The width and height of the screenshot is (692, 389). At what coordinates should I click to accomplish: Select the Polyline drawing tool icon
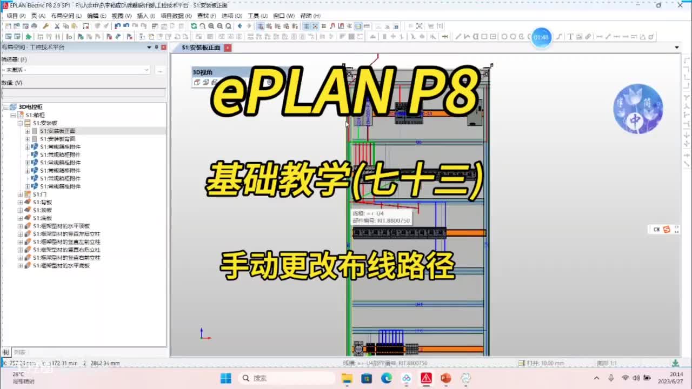click(467, 37)
